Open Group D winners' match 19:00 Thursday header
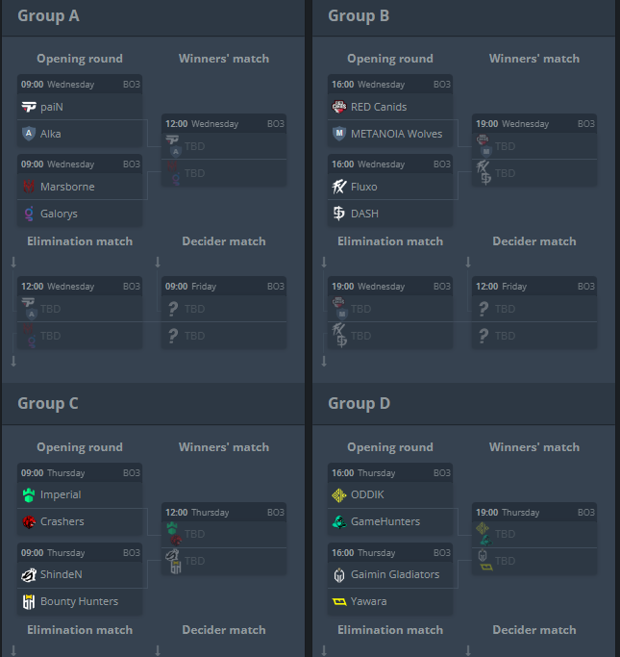Viewport: 620px width, 657px height. 534,513
